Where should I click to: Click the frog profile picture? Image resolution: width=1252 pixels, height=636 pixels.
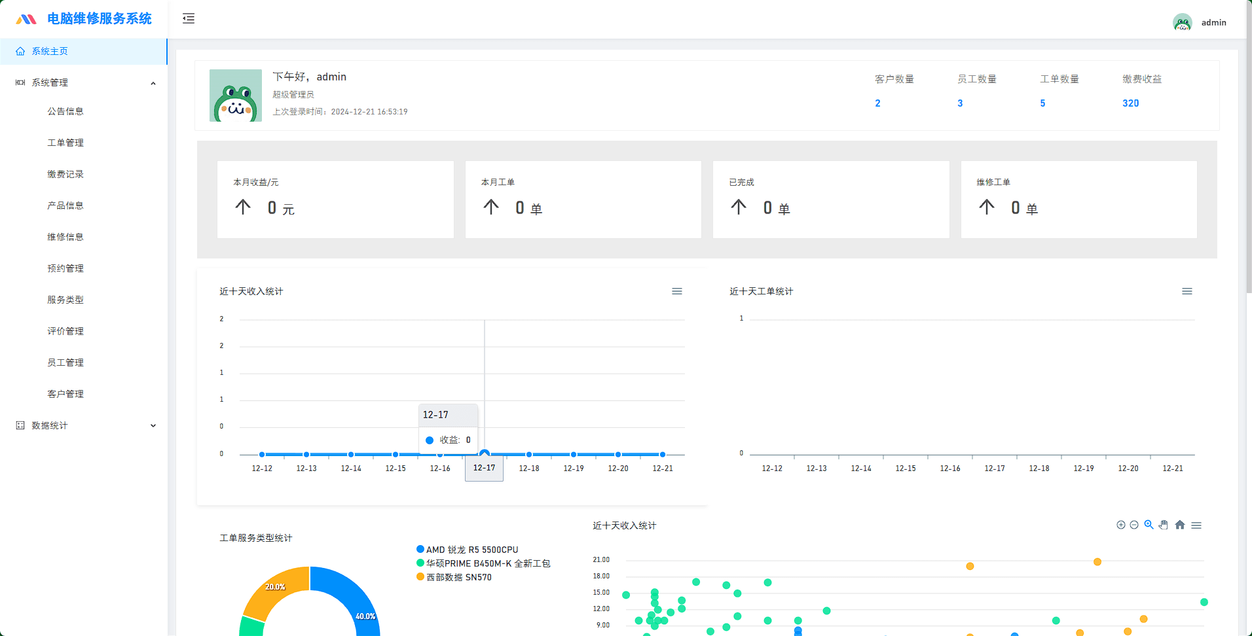pos(236,96)
